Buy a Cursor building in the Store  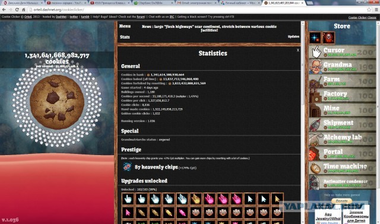click(342, 52)
